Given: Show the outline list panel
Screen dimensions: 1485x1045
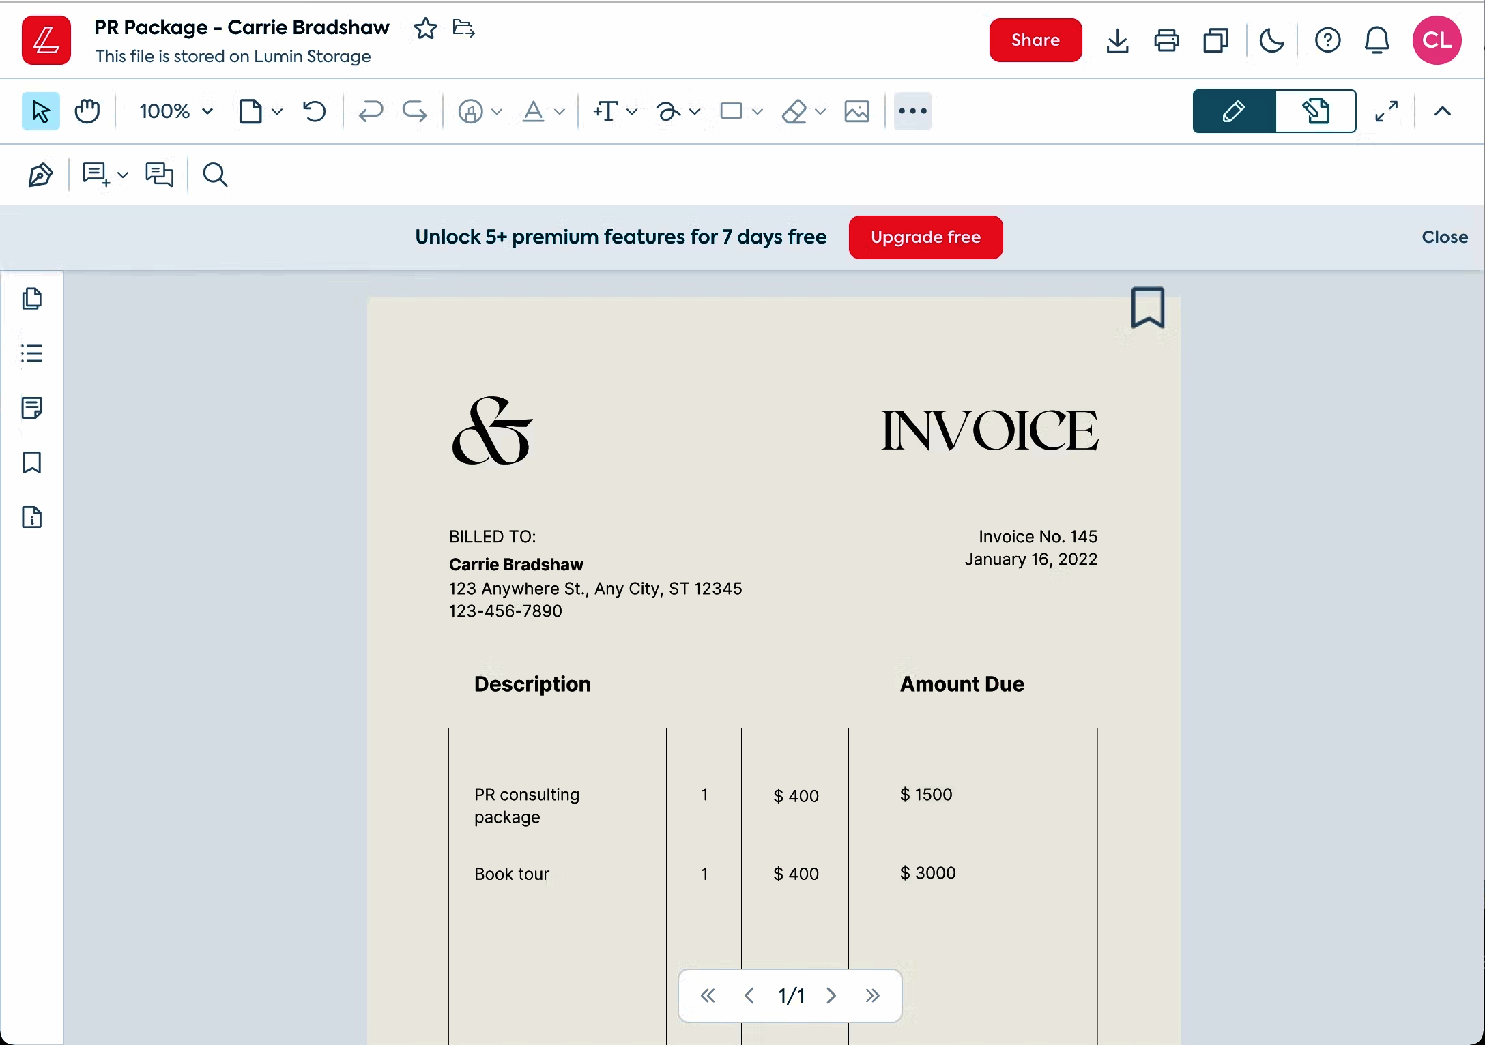Looking at the screenshot, I should click(x=32, y=353).
